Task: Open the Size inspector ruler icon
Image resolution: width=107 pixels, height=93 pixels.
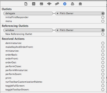Action: tap(57, 4)
